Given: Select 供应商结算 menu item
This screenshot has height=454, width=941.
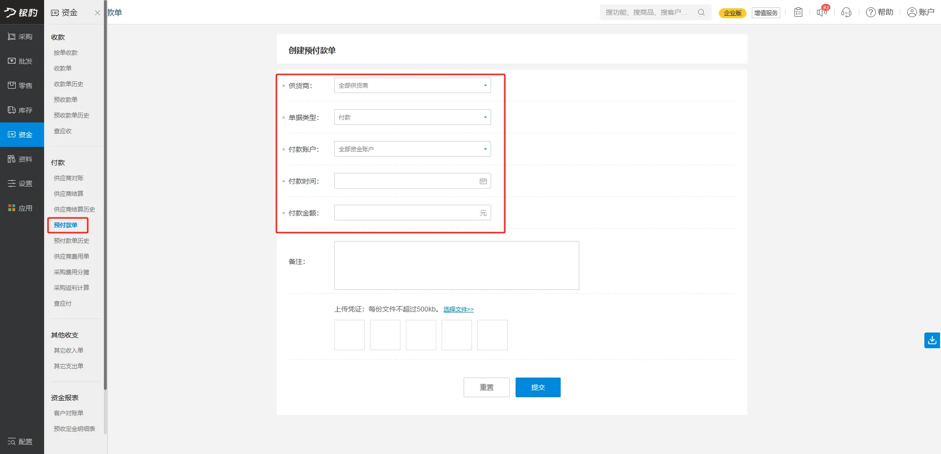Looking at the screenshot, I should coord(69,194).
